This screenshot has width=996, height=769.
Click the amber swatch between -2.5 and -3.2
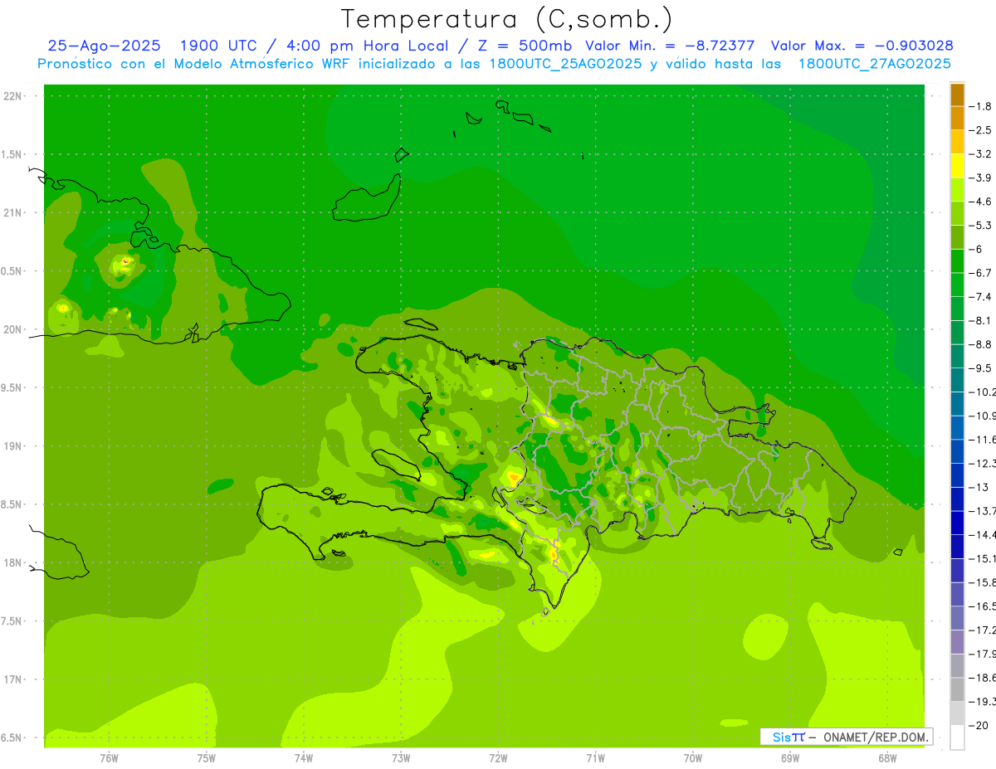957,142
